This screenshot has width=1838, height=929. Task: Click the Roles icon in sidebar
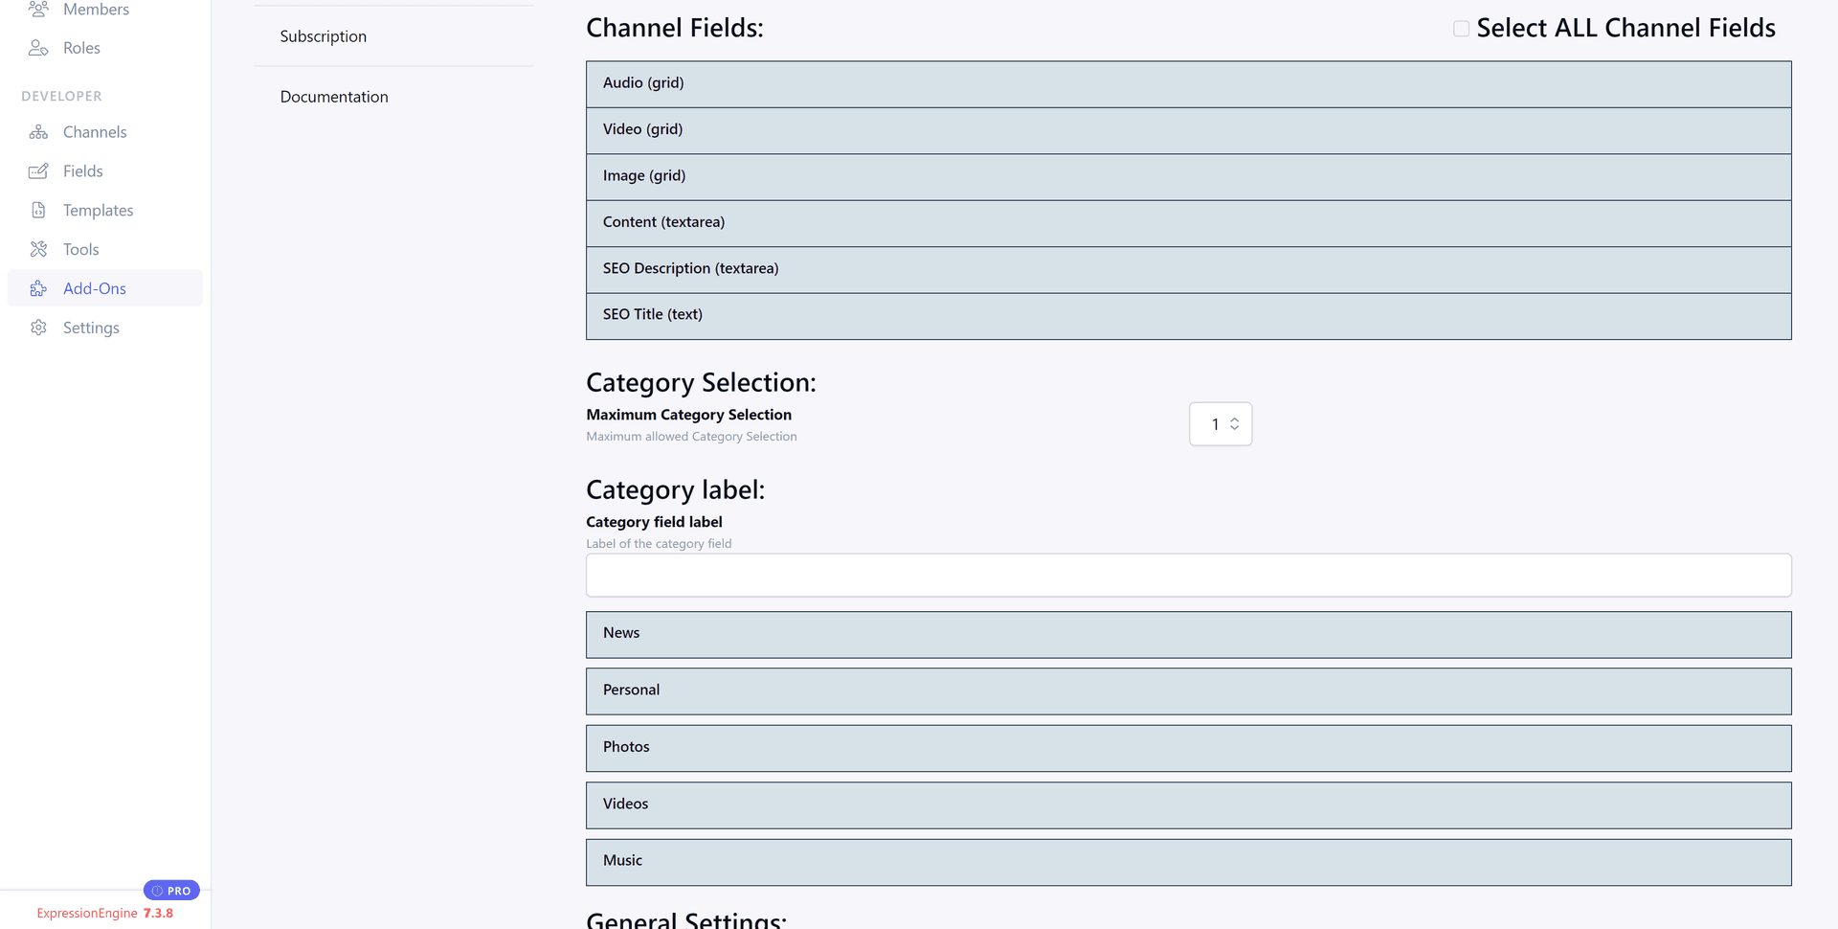pyautogui.click(x=38, y=48)
